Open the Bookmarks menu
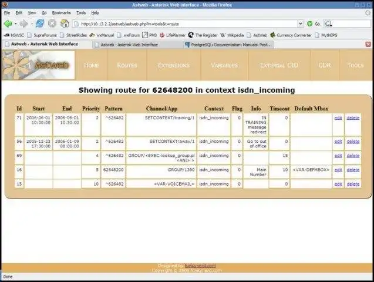The image size is (374, 282). 61,13
